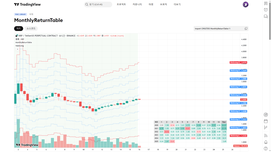271x152 pixels.
Task: Open the 커뮤니티 menu
Action: [x=137, y=4]
